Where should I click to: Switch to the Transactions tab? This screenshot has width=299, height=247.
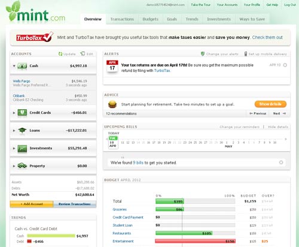pyautogui.click(x=122, y=19)
